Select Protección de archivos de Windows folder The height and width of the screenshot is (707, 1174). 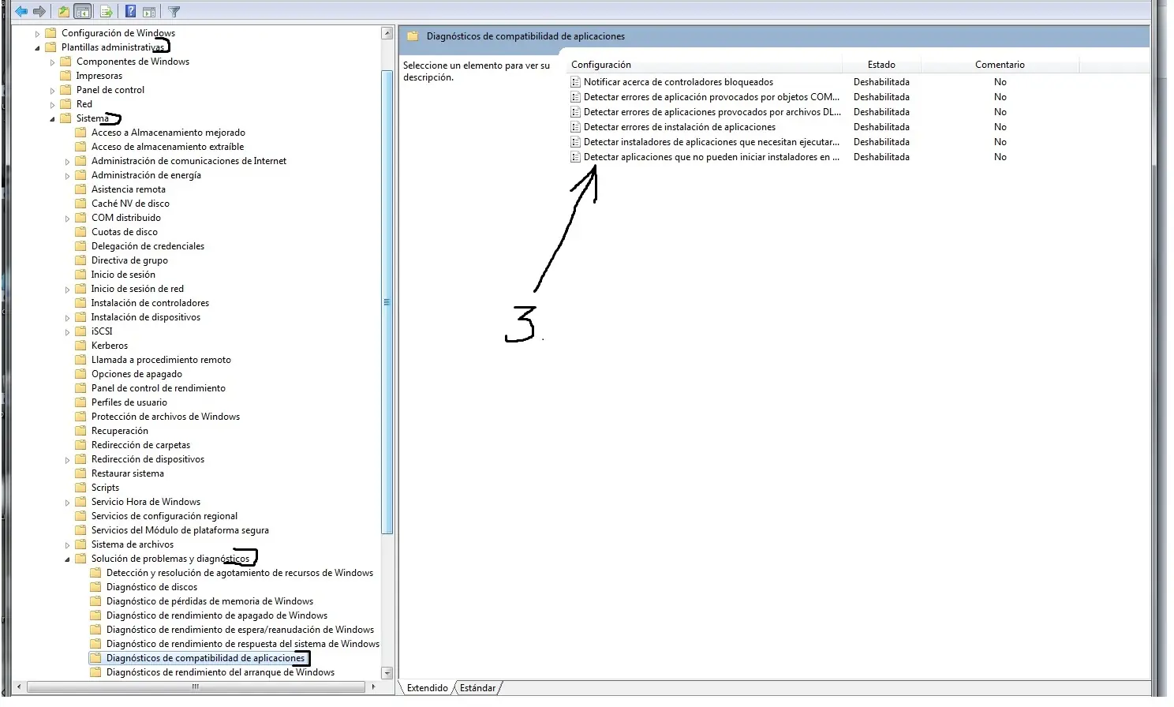click(x=165, y=417)
